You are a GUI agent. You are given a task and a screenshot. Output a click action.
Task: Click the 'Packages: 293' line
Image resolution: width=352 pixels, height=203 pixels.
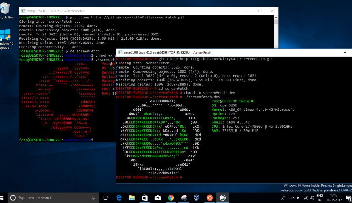click(225, 118)
